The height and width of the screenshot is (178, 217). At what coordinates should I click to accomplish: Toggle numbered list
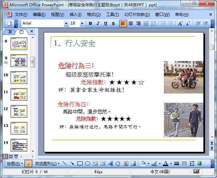[x=163, y=24]
